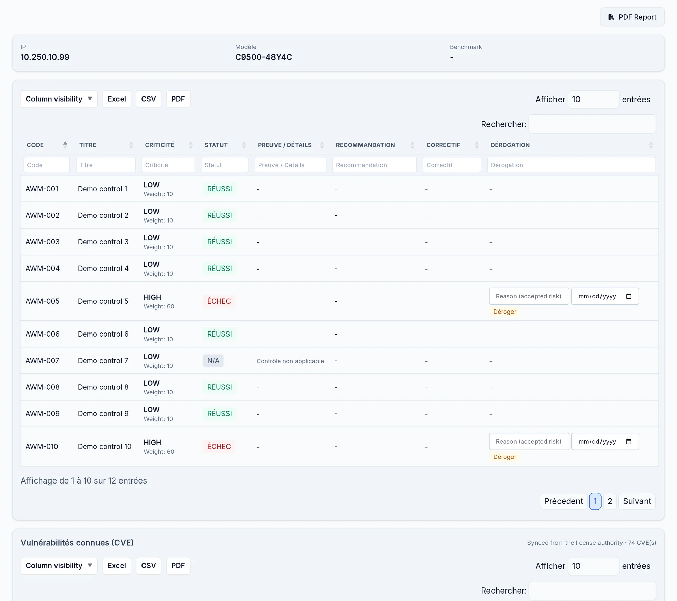Click the Criticité column filter input
Image resolution: width=677 pixels, height=601 pixels.
(168, 165)
